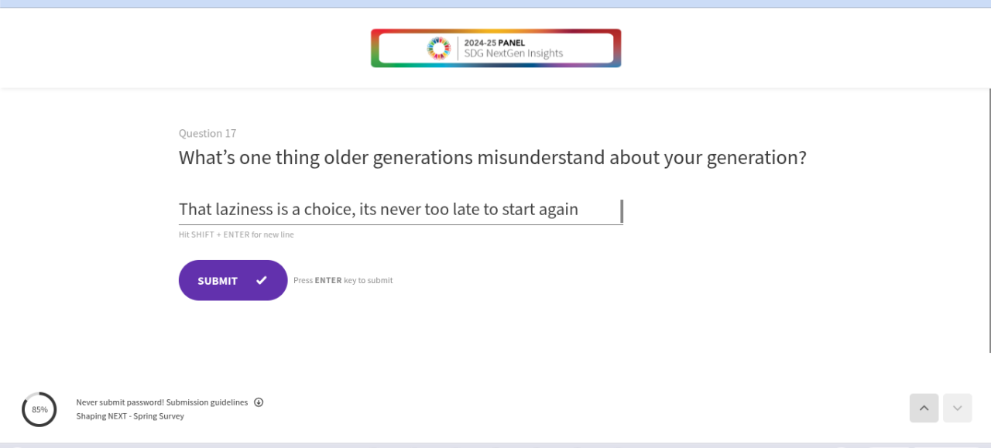
Task: Click the "Shaping NEXT - Spring Survey" title
Action: [x=130, y=416]
